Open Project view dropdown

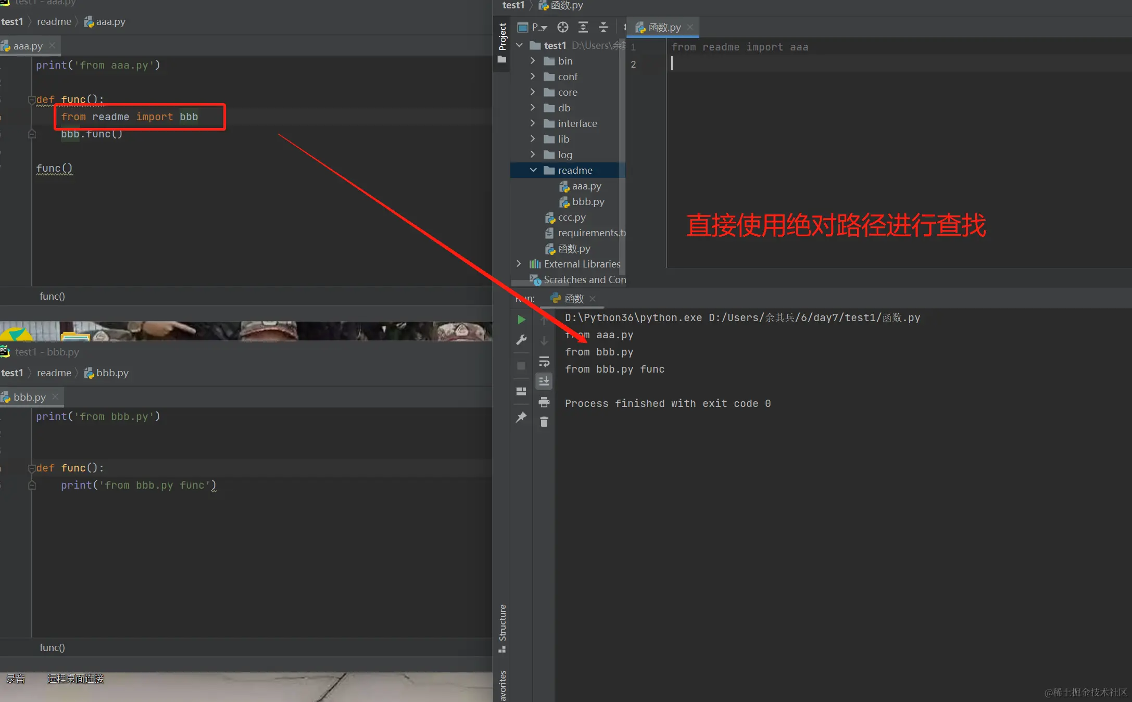pos(539,27)
